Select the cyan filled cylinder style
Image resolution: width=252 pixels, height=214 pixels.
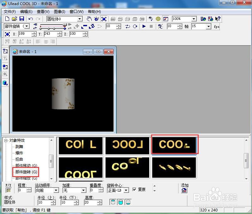(120, 202)
